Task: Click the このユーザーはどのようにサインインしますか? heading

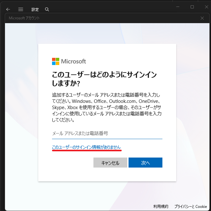Action: point(104,79)
